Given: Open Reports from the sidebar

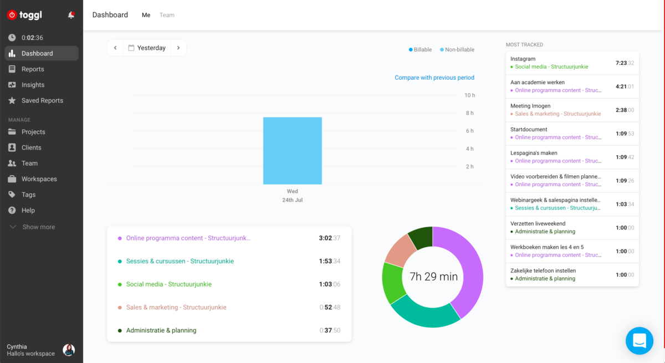Looking at the screenshot, I should pyautogui.click(x=33, y=69).
